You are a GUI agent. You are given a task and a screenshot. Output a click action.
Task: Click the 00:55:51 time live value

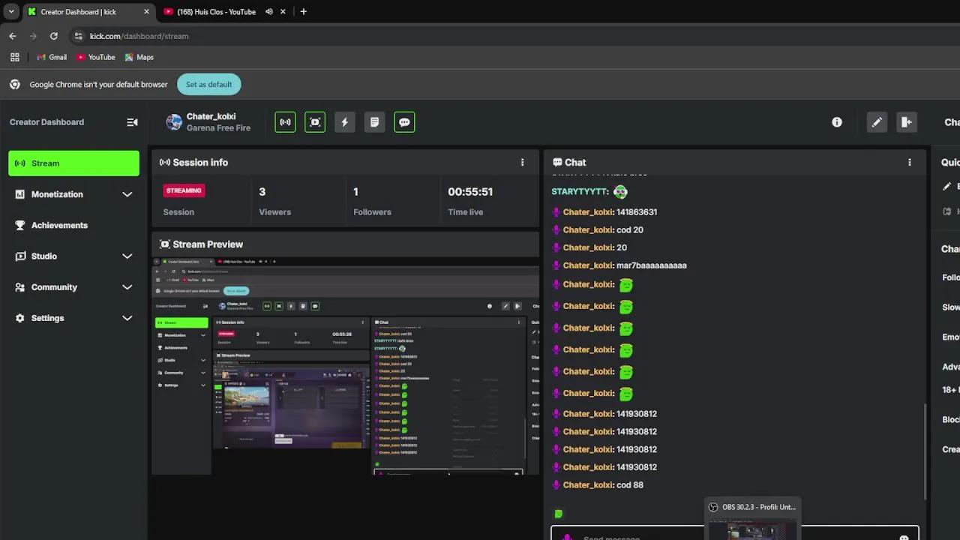(470, 192)
